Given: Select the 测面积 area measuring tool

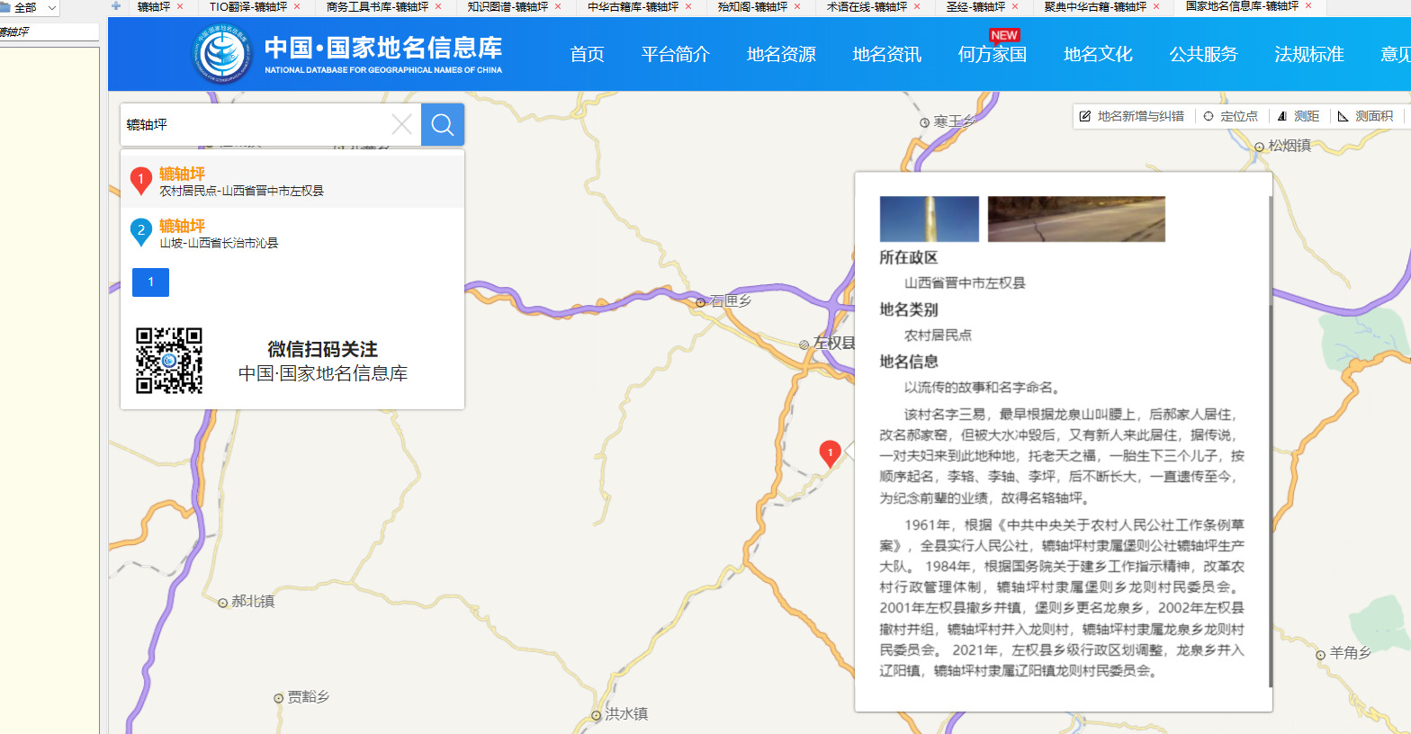Looking at the screenshot, I should [1365, 116].
